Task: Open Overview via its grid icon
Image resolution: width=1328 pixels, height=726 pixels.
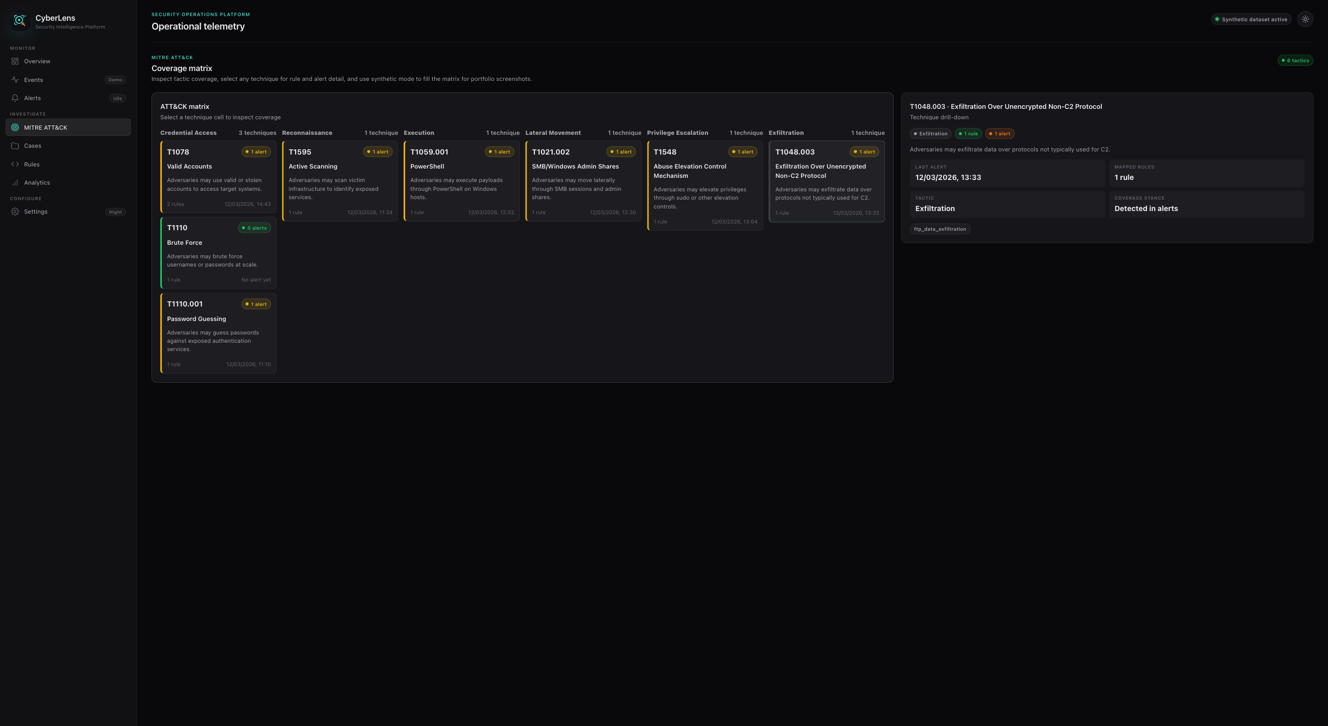Action: point(15,61)
